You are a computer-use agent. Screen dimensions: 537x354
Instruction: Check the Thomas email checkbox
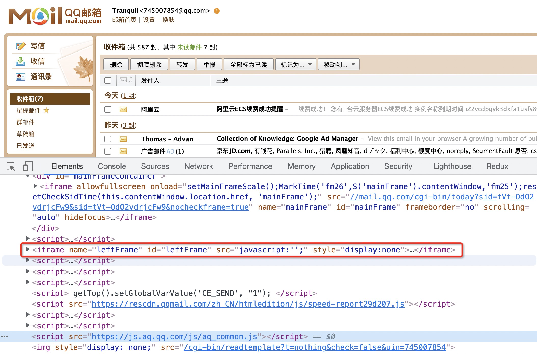(x=108, y=139)
